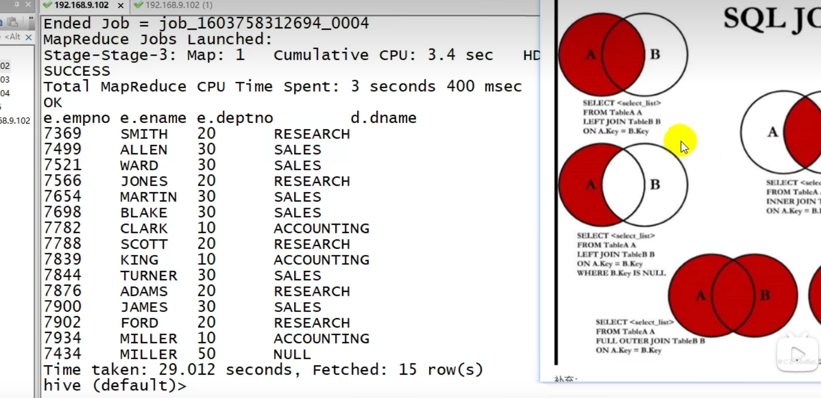
Task: Select the left panel entry ending in 68.9.102
Action: [16, 121]
